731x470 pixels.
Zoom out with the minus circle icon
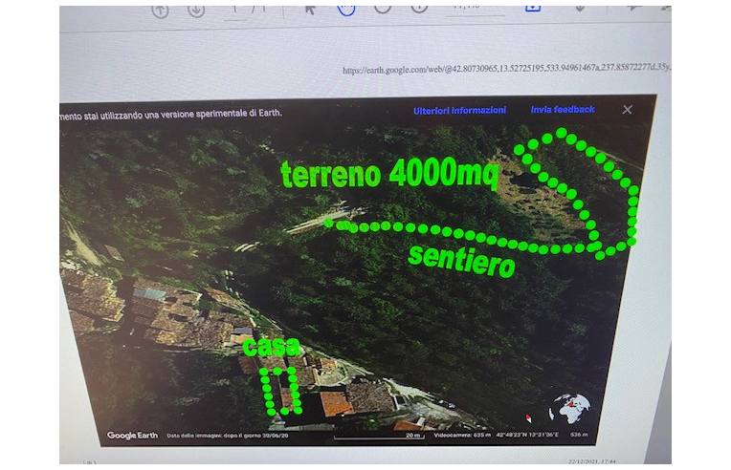pos(383,9)
